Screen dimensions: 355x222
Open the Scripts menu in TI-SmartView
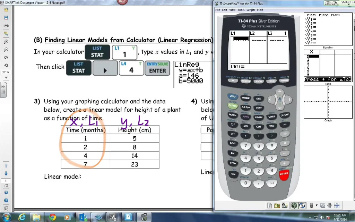251,10
